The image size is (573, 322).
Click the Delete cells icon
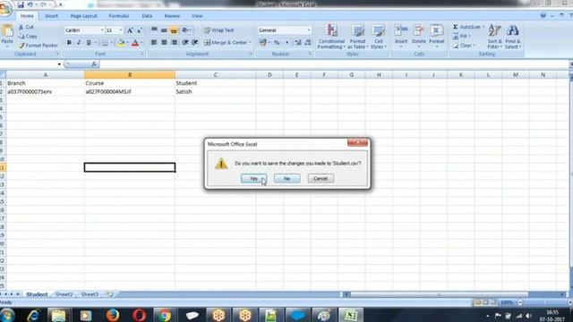(419, 31)
